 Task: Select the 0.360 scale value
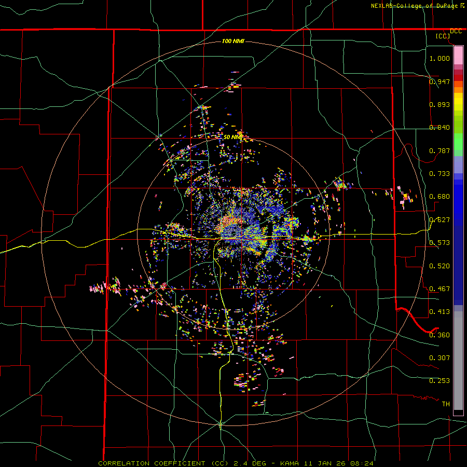[439, 335]
